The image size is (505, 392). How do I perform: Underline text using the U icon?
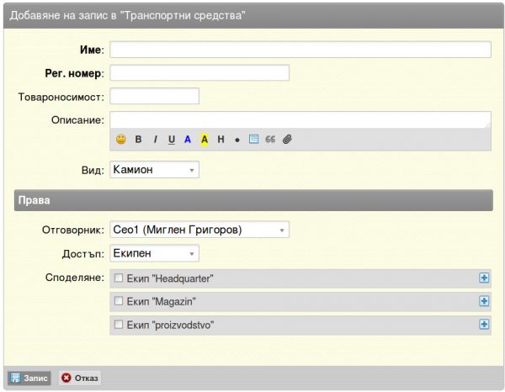[172, 140]
